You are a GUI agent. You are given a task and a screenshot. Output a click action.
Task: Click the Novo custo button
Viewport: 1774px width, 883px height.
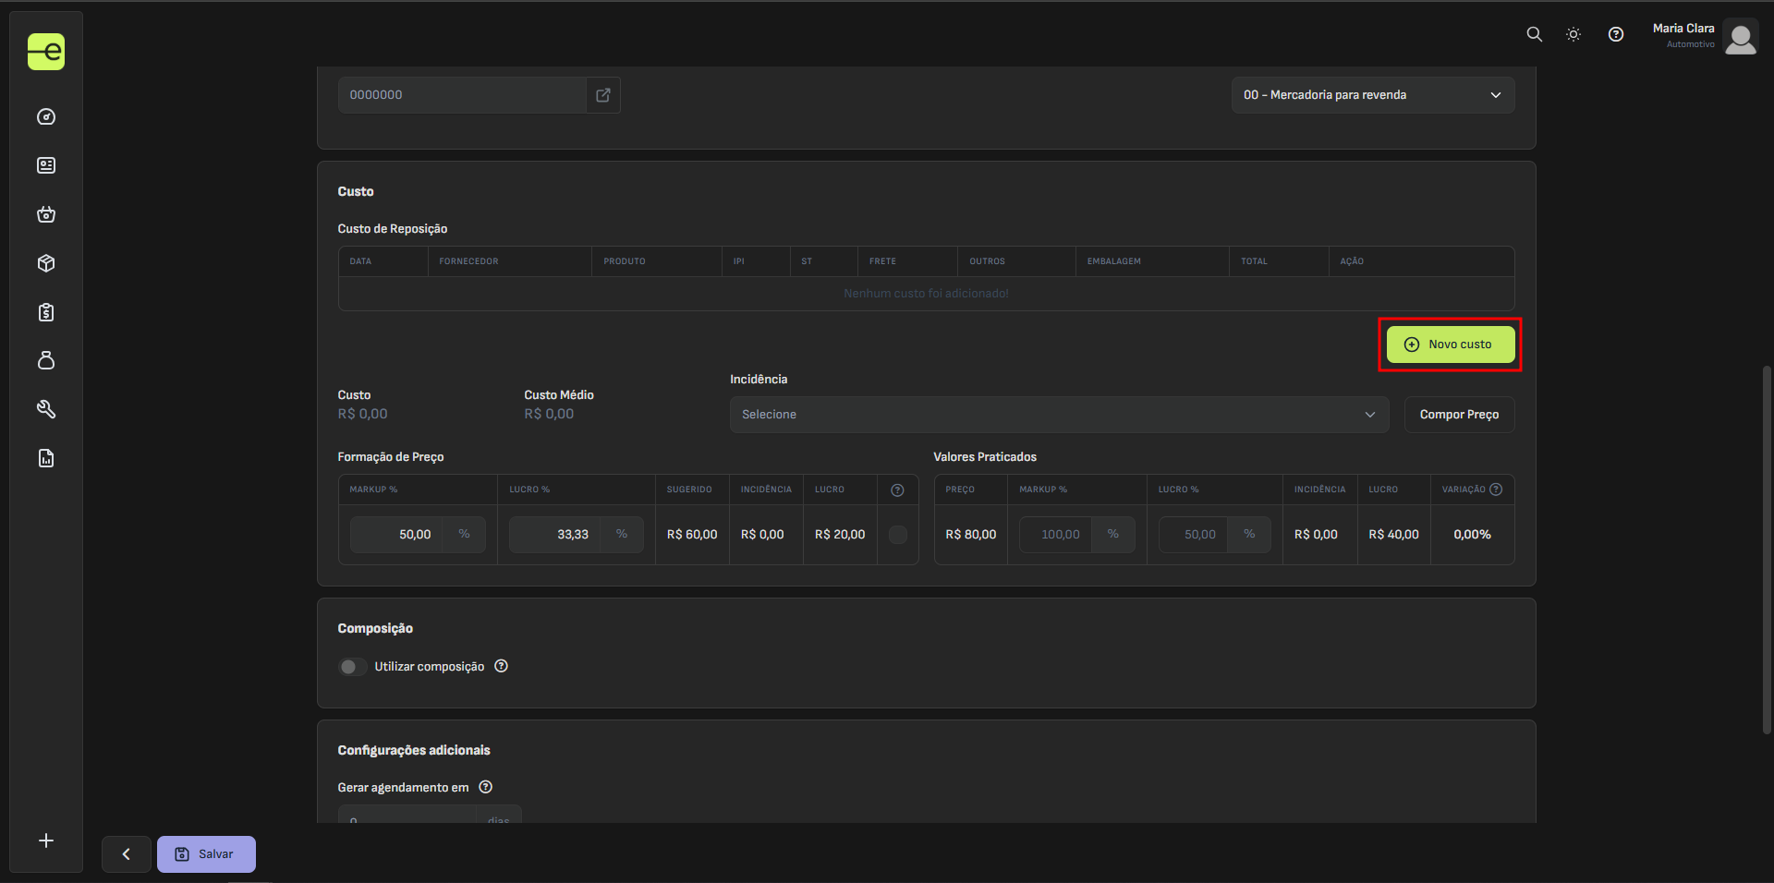point(1450,345)
